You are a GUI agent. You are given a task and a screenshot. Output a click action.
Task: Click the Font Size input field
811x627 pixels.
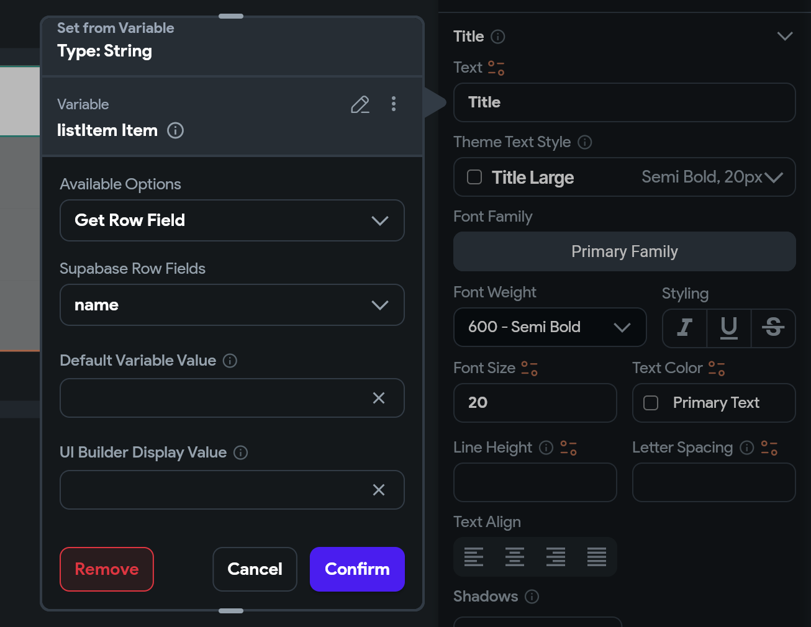535,403
